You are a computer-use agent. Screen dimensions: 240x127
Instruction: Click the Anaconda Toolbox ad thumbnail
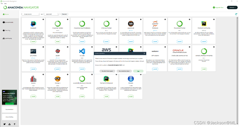pos(9,97)
